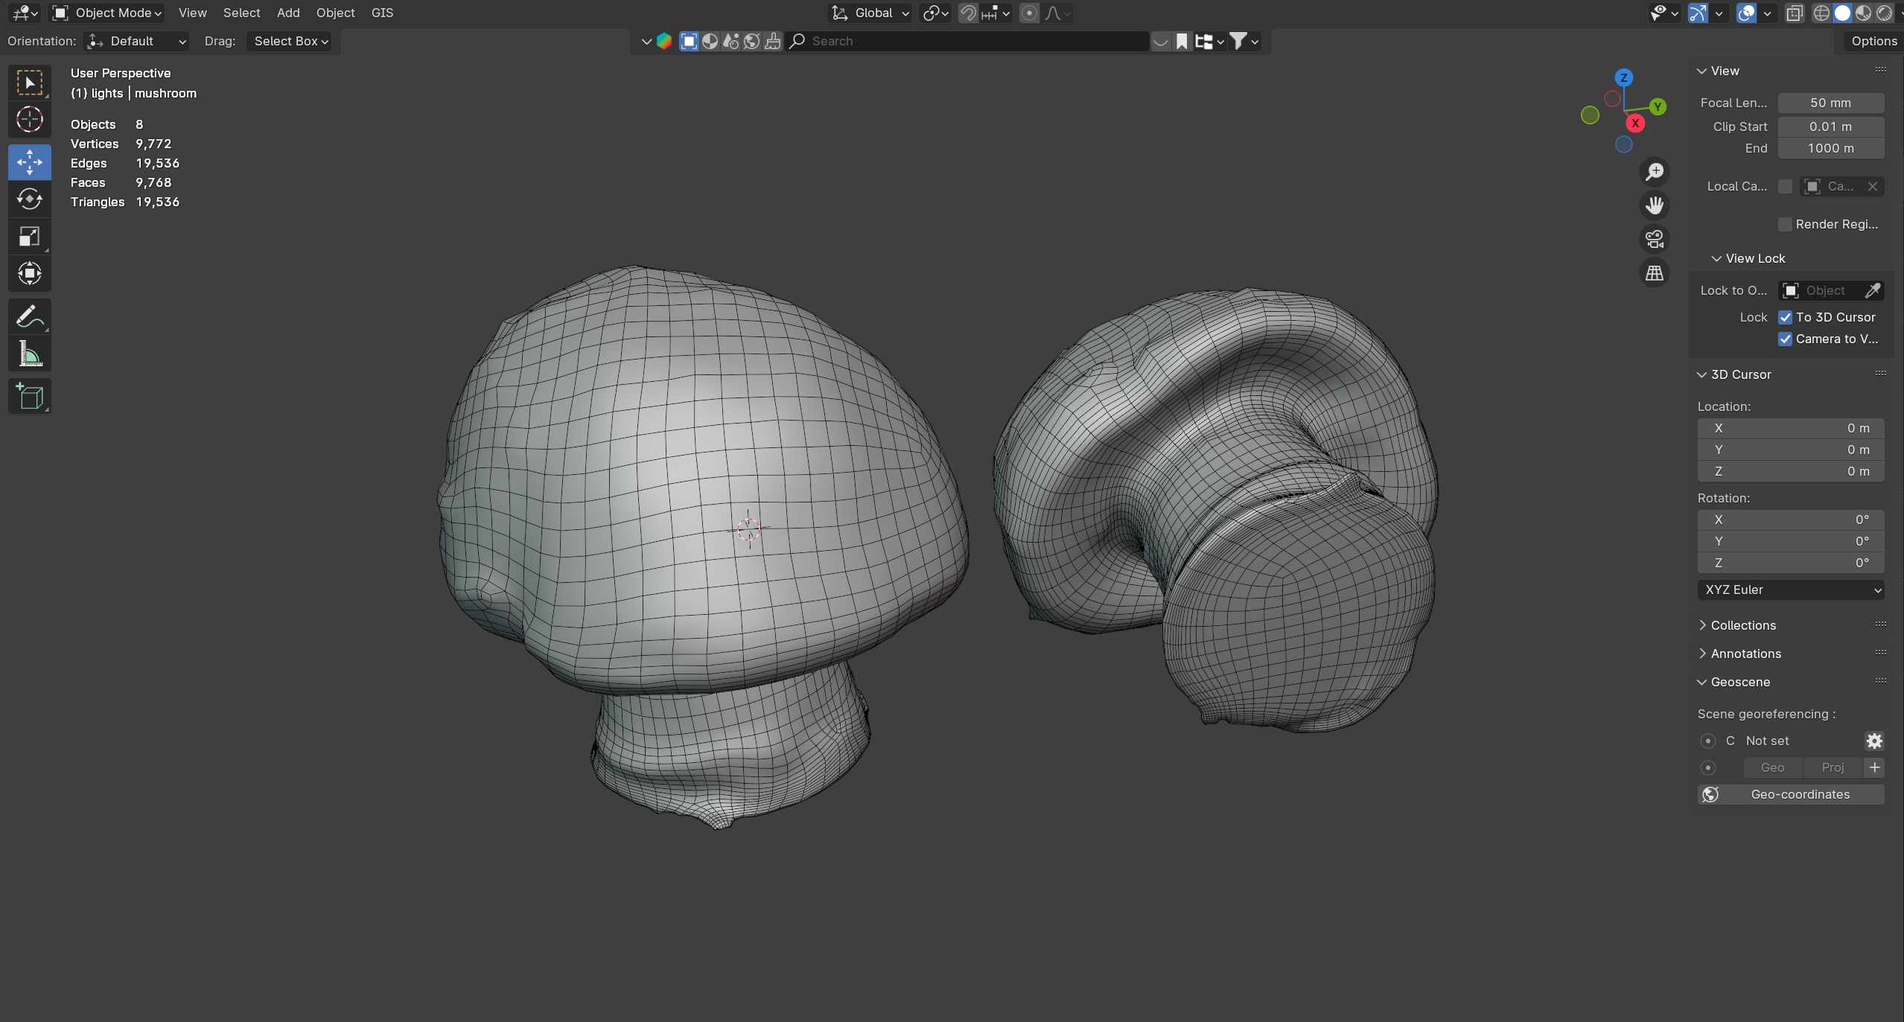Image resolution: width=1904 pixels, height=1022 pixels.
Task: Switch perspective/orthographic grid icon
Action: click(x=1654, y=273)
